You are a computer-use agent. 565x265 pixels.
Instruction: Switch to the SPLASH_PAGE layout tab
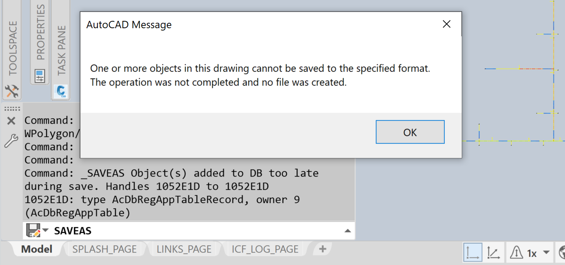coord(105,249)
